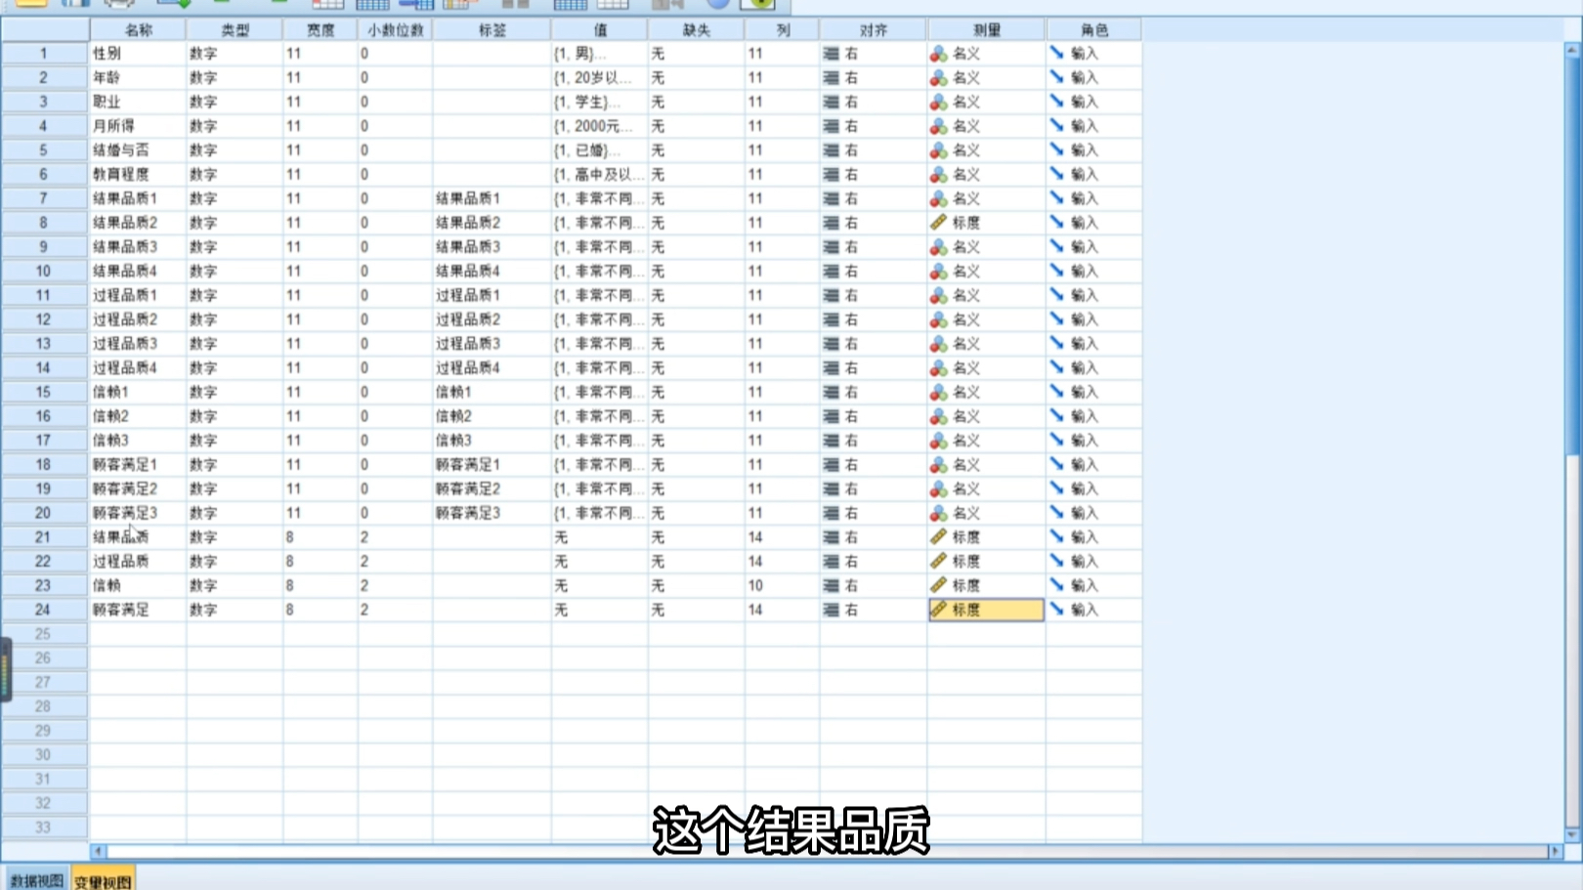Click the input role arrow icon for 信赖3

[1056, 441]
